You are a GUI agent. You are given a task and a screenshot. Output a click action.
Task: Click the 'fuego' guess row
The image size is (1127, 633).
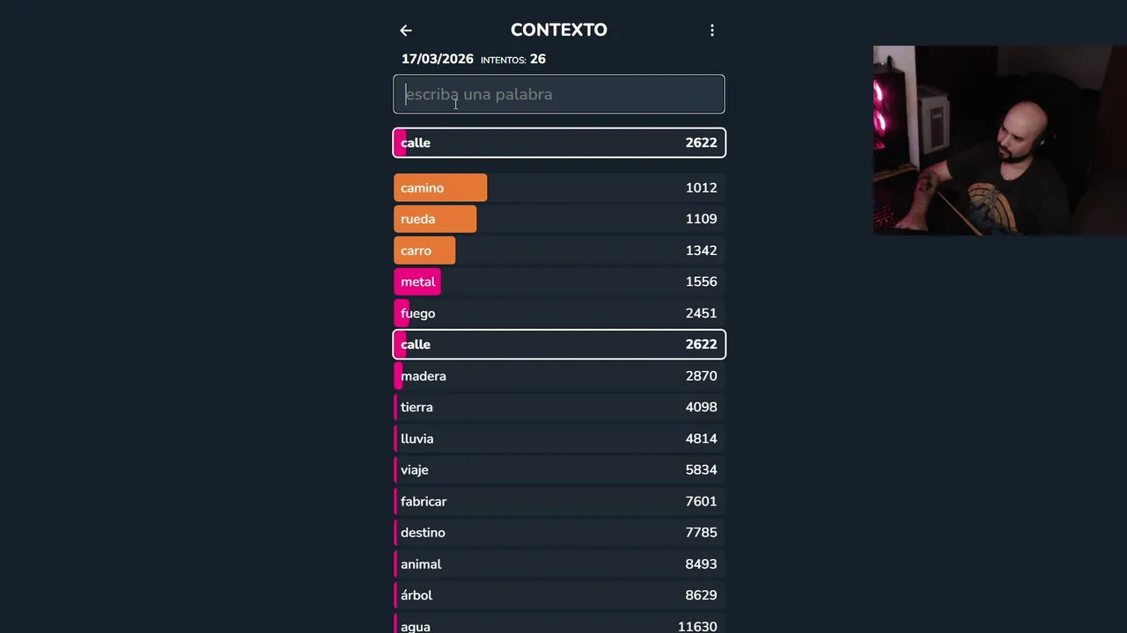click(559, 313)
